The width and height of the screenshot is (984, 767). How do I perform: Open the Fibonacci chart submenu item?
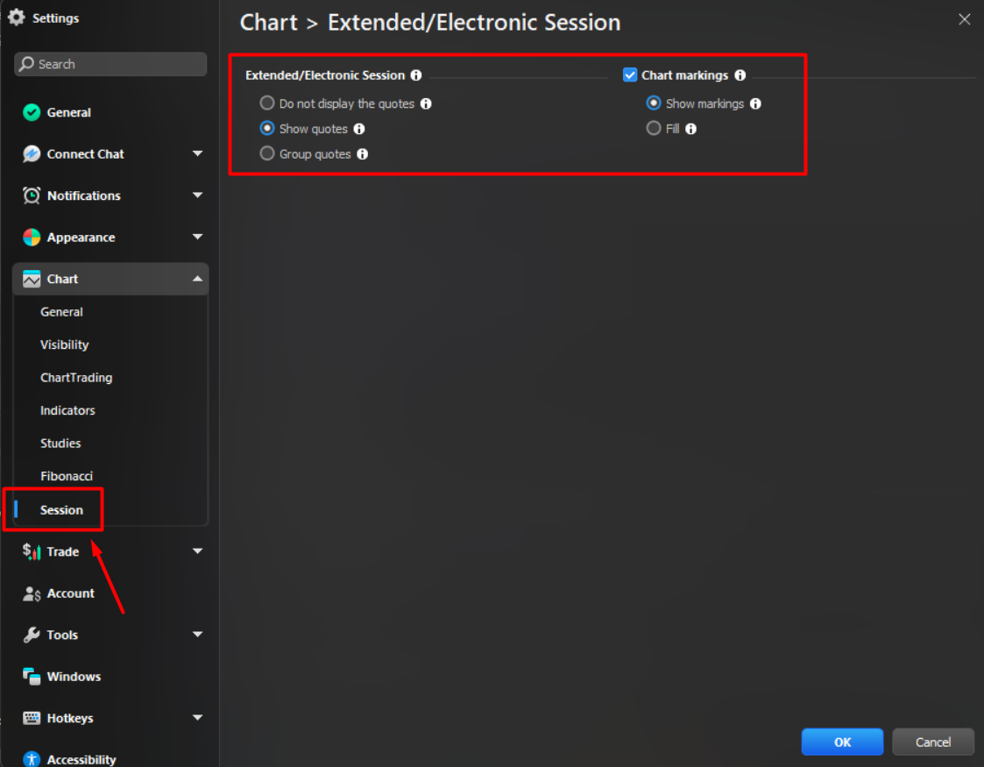pos(67,476)
